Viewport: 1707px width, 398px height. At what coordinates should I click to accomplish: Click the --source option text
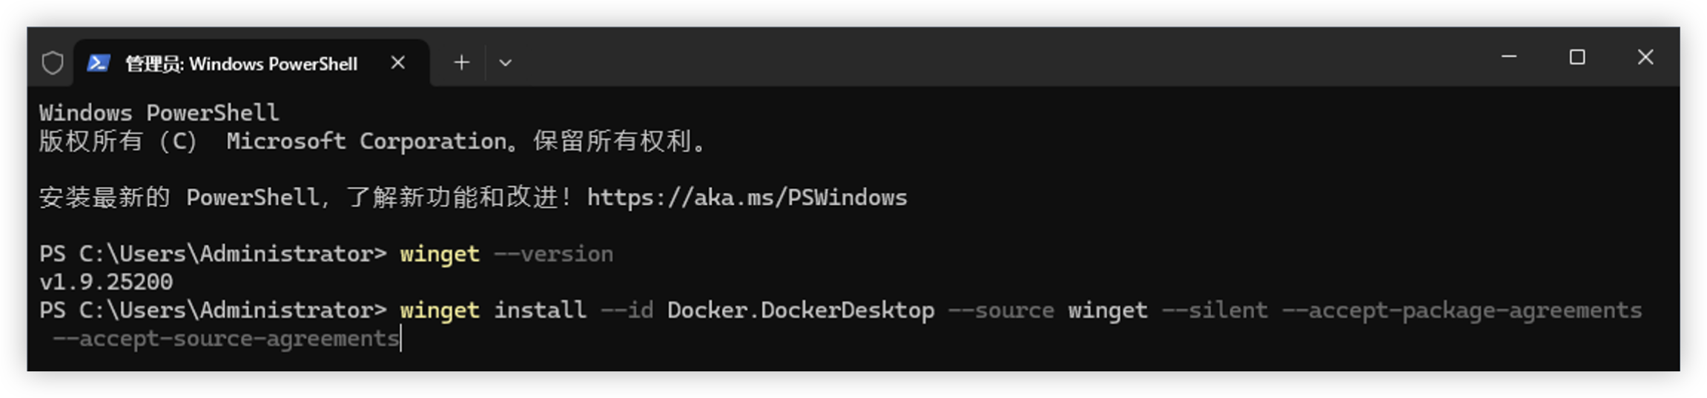pyautogui.click(x=1001, y=310)
